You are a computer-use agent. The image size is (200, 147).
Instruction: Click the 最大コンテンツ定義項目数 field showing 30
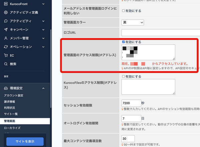point(128,139)
